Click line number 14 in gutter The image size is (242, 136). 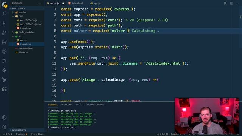coord(54,80)
